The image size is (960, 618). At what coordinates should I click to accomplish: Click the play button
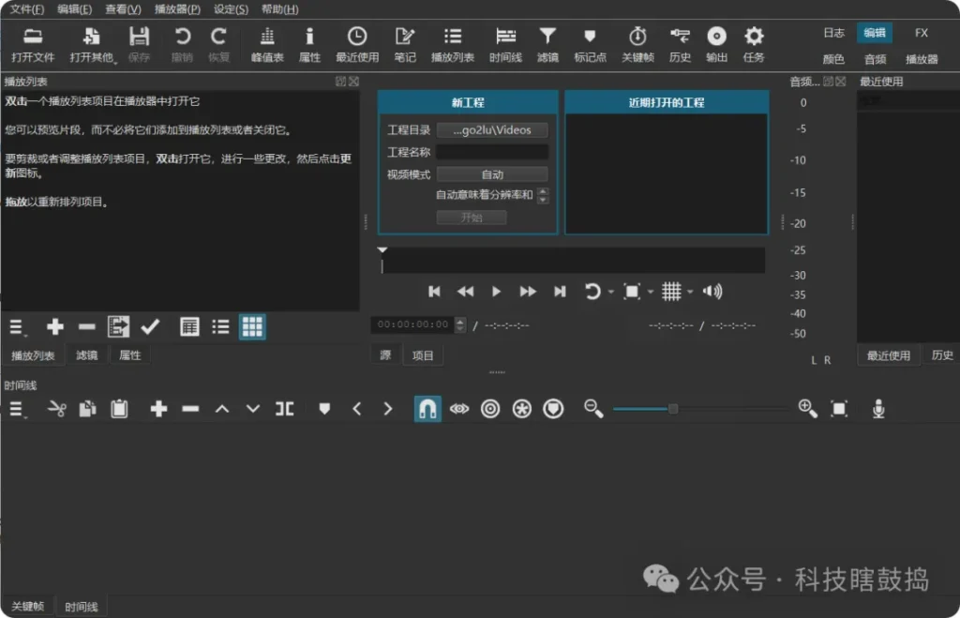(x=497, y=292)
